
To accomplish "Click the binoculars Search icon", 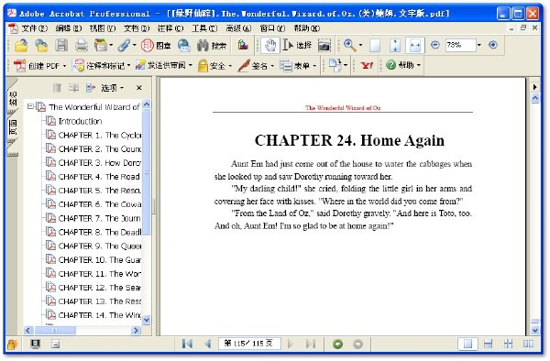I will [212, 45].
